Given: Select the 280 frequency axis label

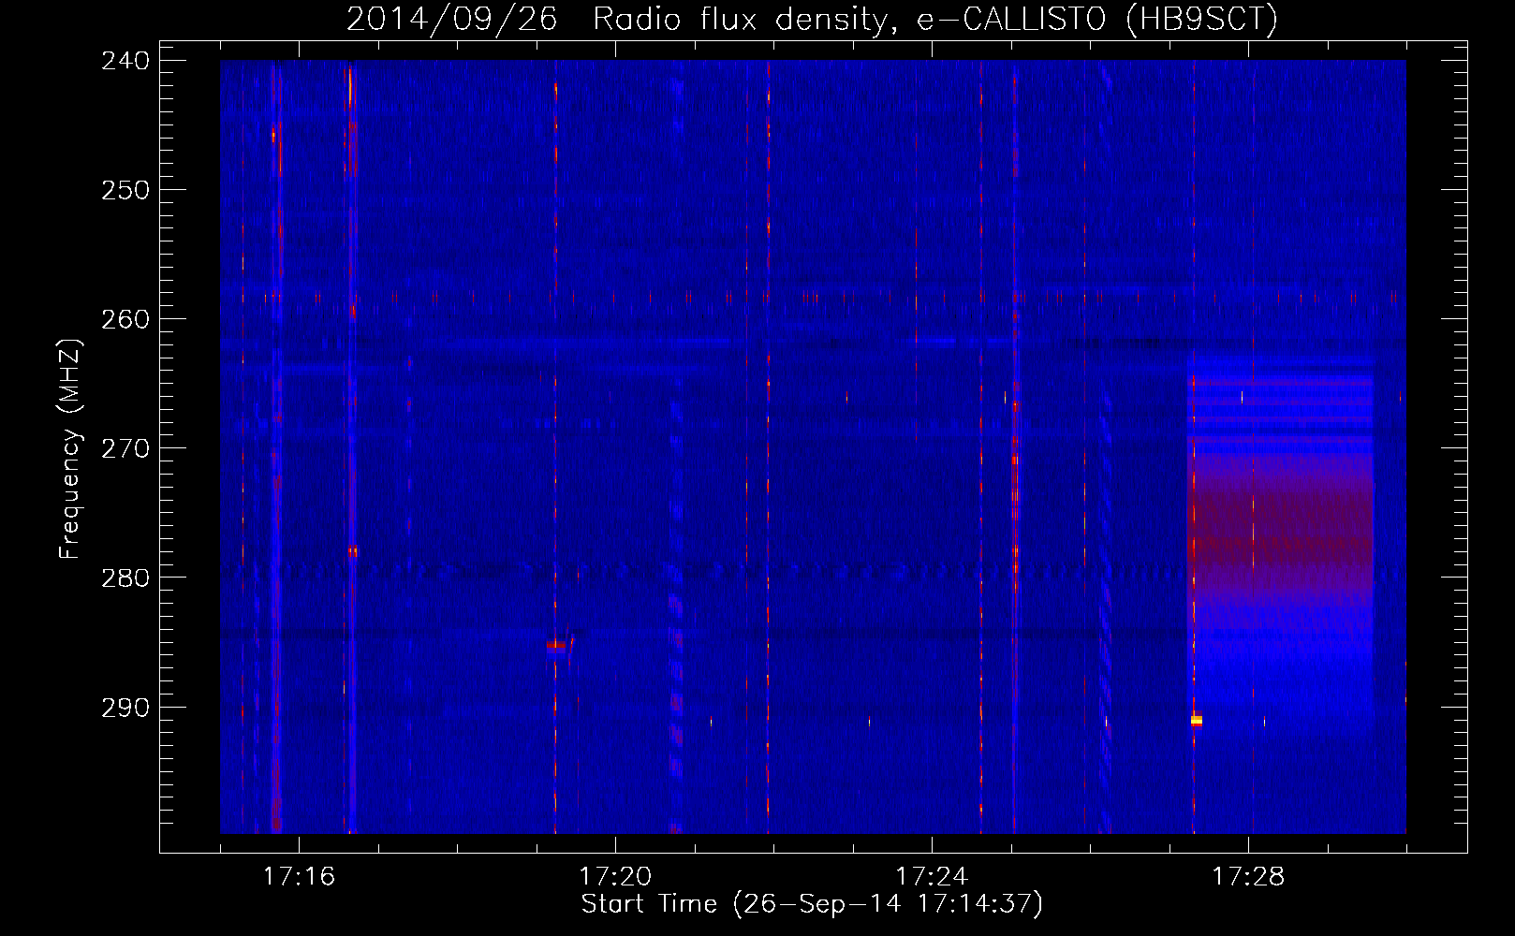Looking at the screenshot, I should coord(125,578).
